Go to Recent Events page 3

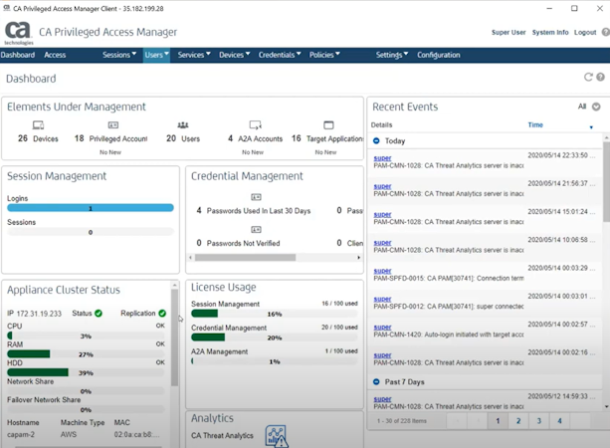coord(538,421)
